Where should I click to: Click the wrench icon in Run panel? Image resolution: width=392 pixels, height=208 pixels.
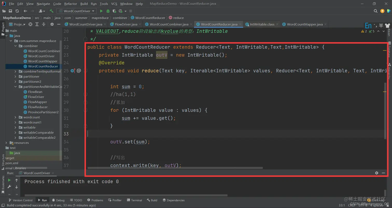[9, 187]
